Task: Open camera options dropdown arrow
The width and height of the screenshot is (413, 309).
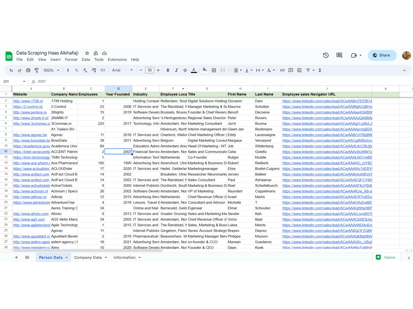Action: (x=361, y=56)
